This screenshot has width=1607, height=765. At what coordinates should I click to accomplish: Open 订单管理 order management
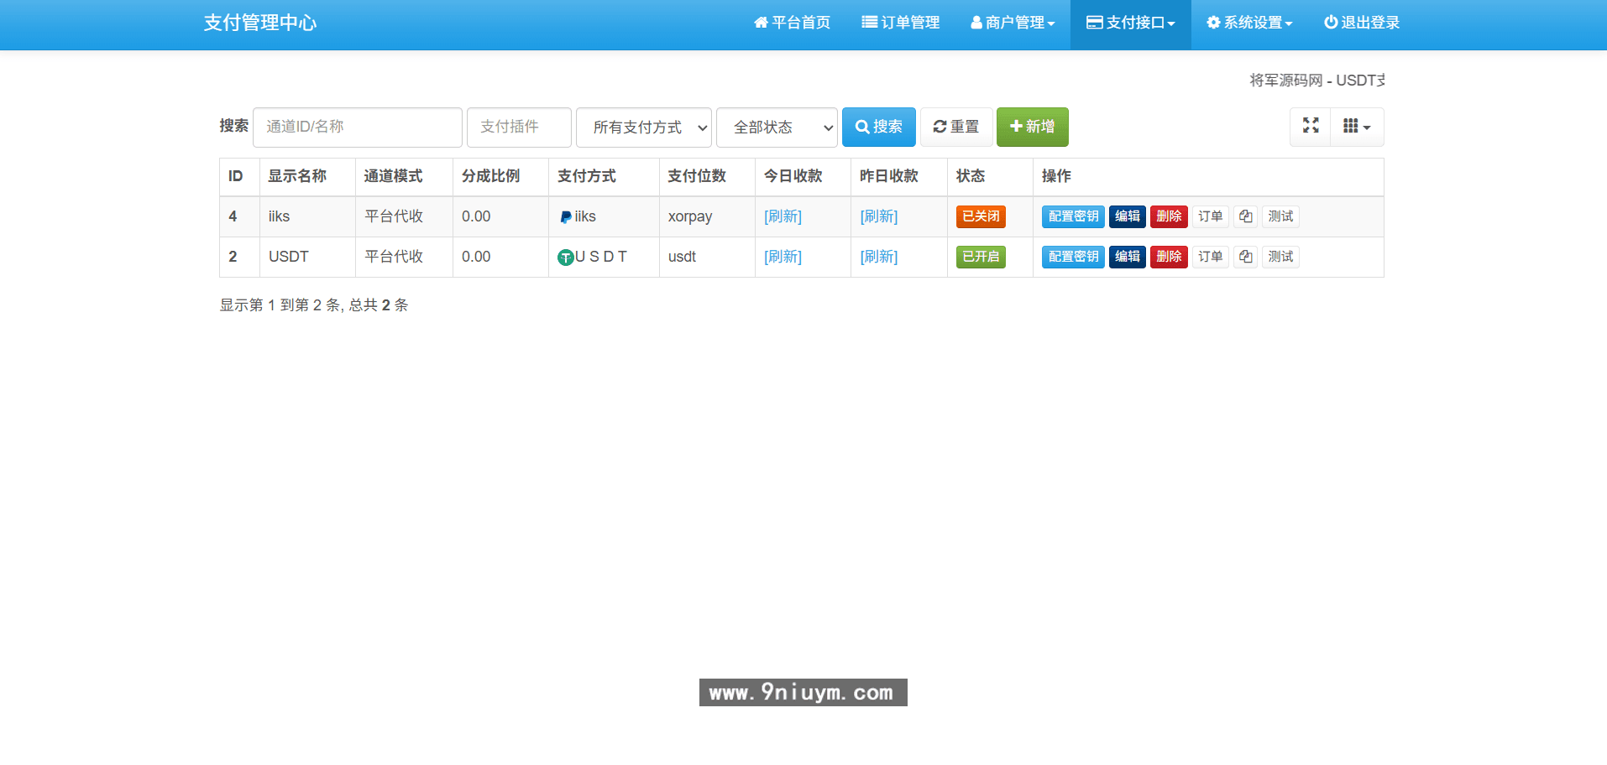900,23
